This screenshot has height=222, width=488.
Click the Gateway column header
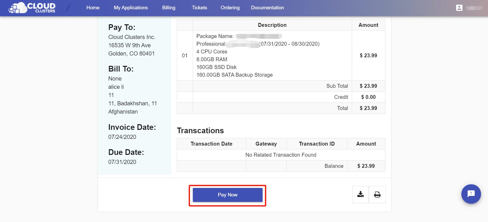coord(266,144)
